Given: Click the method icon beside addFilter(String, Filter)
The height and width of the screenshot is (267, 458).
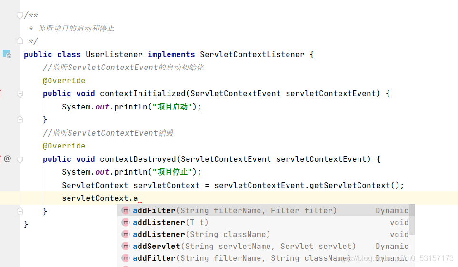Looking at the screenshot, I should click(126, 210).
